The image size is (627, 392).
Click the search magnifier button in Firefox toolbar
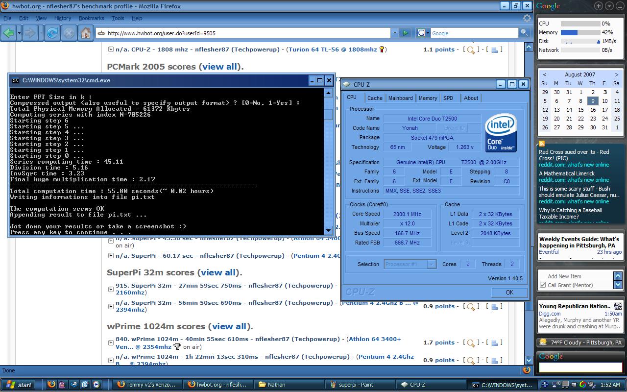click(x=524, y=33)
